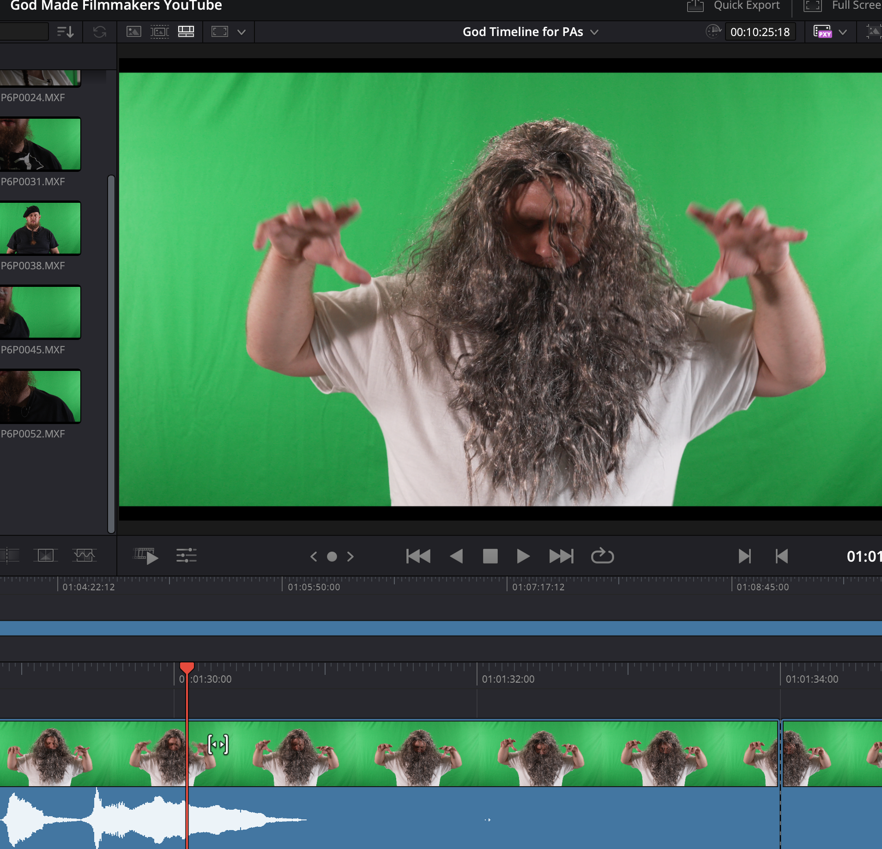882x849 pixels.
Task: Click the audio waveform trim icon
Action: click(84, 555)
